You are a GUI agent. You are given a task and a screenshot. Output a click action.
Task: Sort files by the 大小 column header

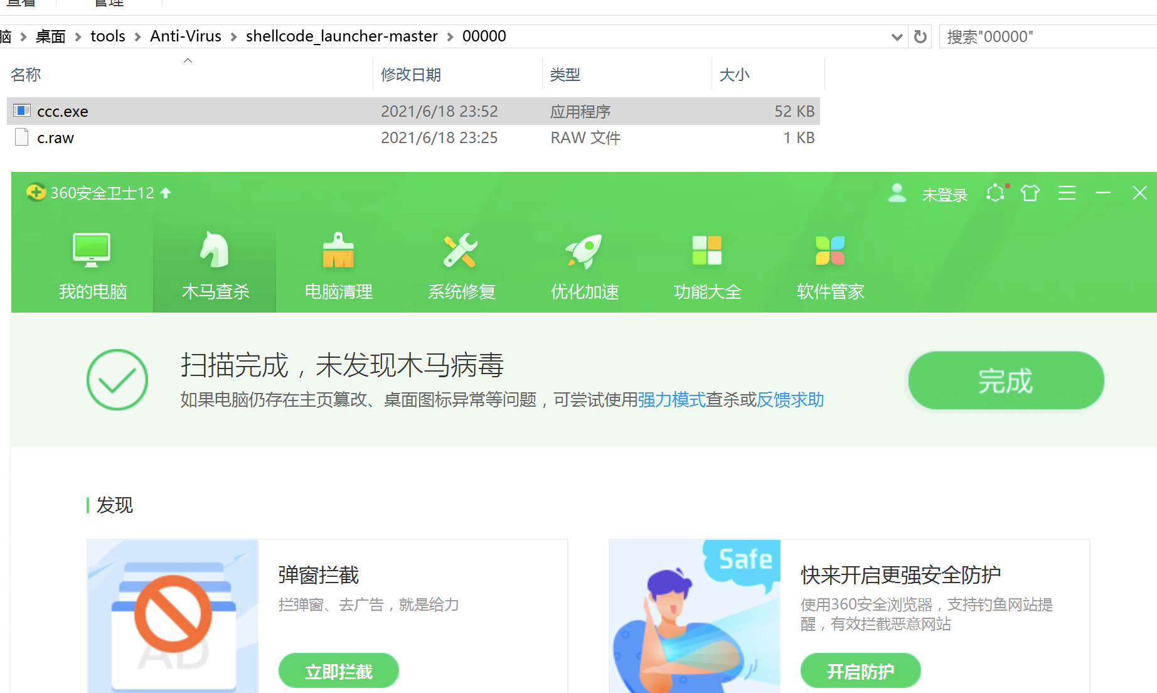(x=734, y=74)
